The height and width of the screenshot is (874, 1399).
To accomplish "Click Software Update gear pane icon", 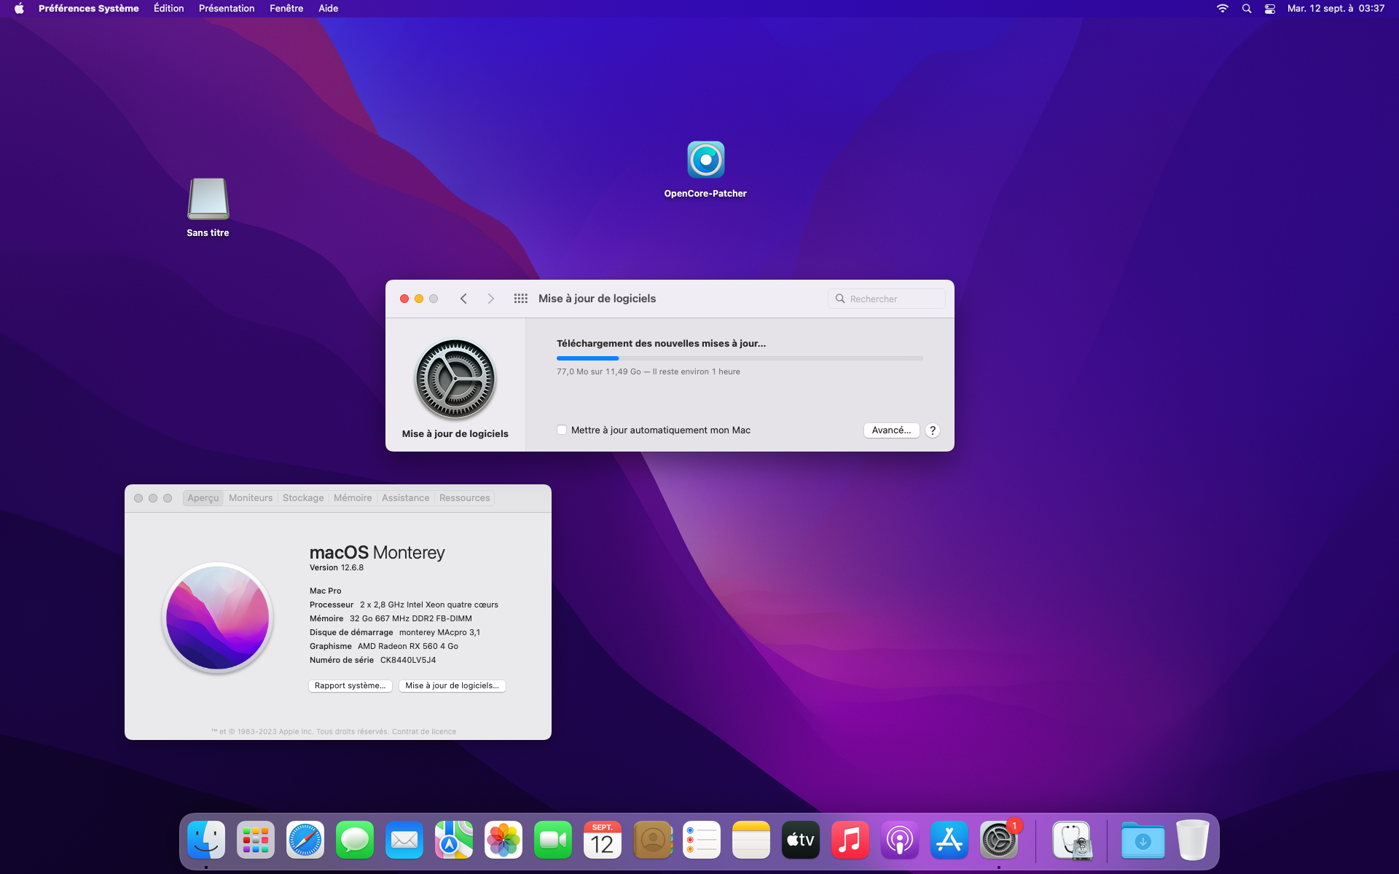I will 455,379.
